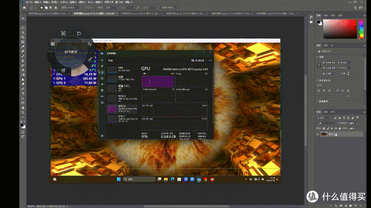The height and width of the screenshot is (208, 371).
Task: Select the Crop tool
Action: point(23,37)
